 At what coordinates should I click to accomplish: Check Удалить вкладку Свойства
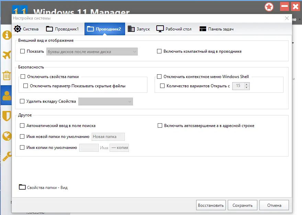pos(22,101)
